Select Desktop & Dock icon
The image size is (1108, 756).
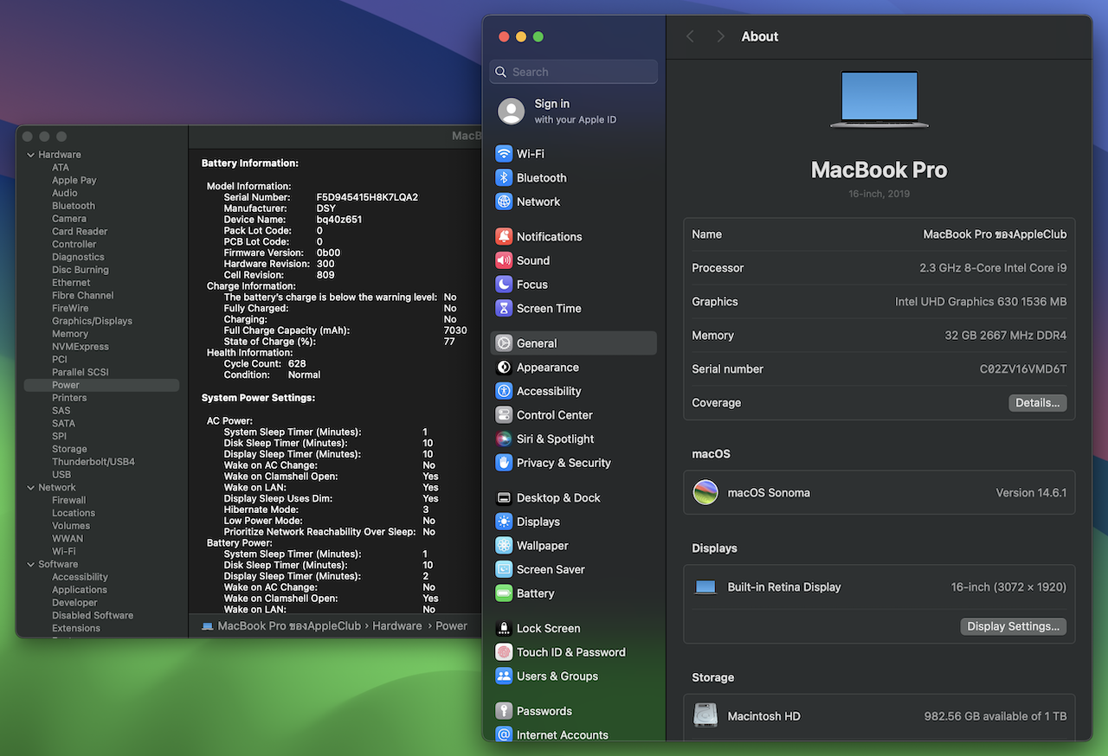coord(504,498)
